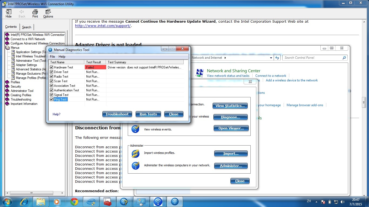Click the Print toolbar icon
The image size is (369, 207).
35,13
